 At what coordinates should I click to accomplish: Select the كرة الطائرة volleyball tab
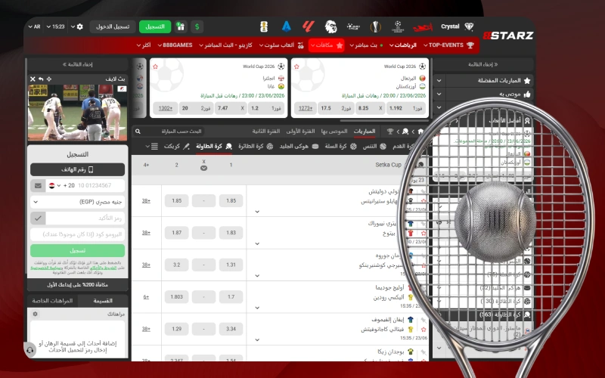click(256, 146)
